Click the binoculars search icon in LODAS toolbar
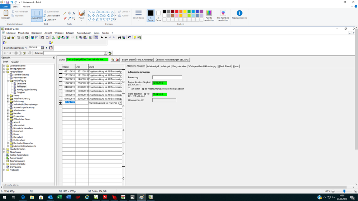The height and width of the screenshot is (201, 358). [x=119, y=38]
